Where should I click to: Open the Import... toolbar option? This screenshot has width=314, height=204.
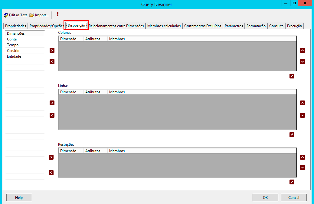coord(39,15)
